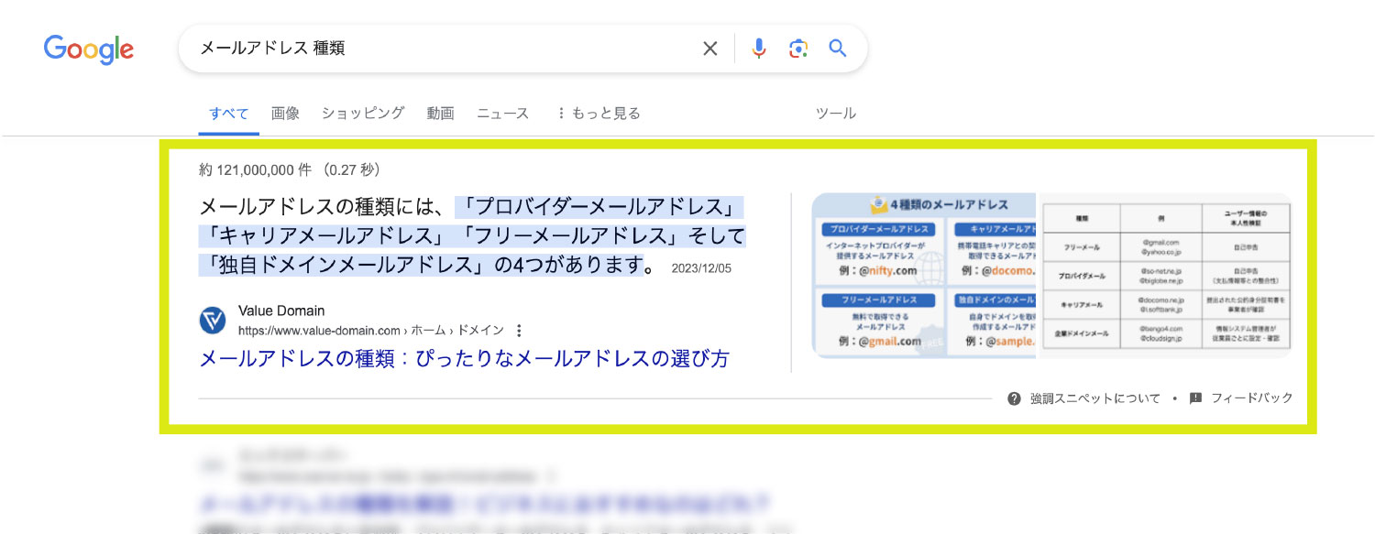Viewport: 1375px width, 534px height.
Task: Open the 動画 tab
Action: click(x=440, y=114)
